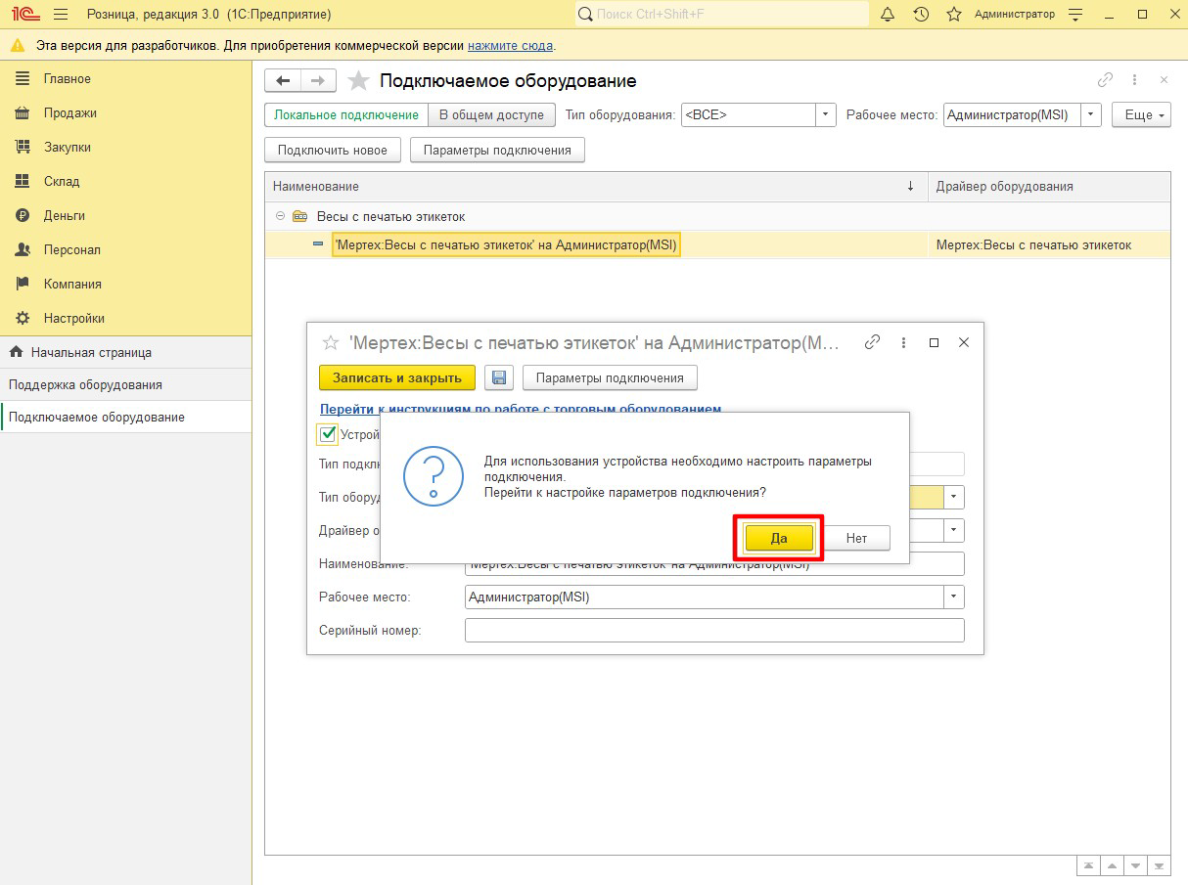
Task: Click the favorites star in top bar
Action: pos(954,15)
